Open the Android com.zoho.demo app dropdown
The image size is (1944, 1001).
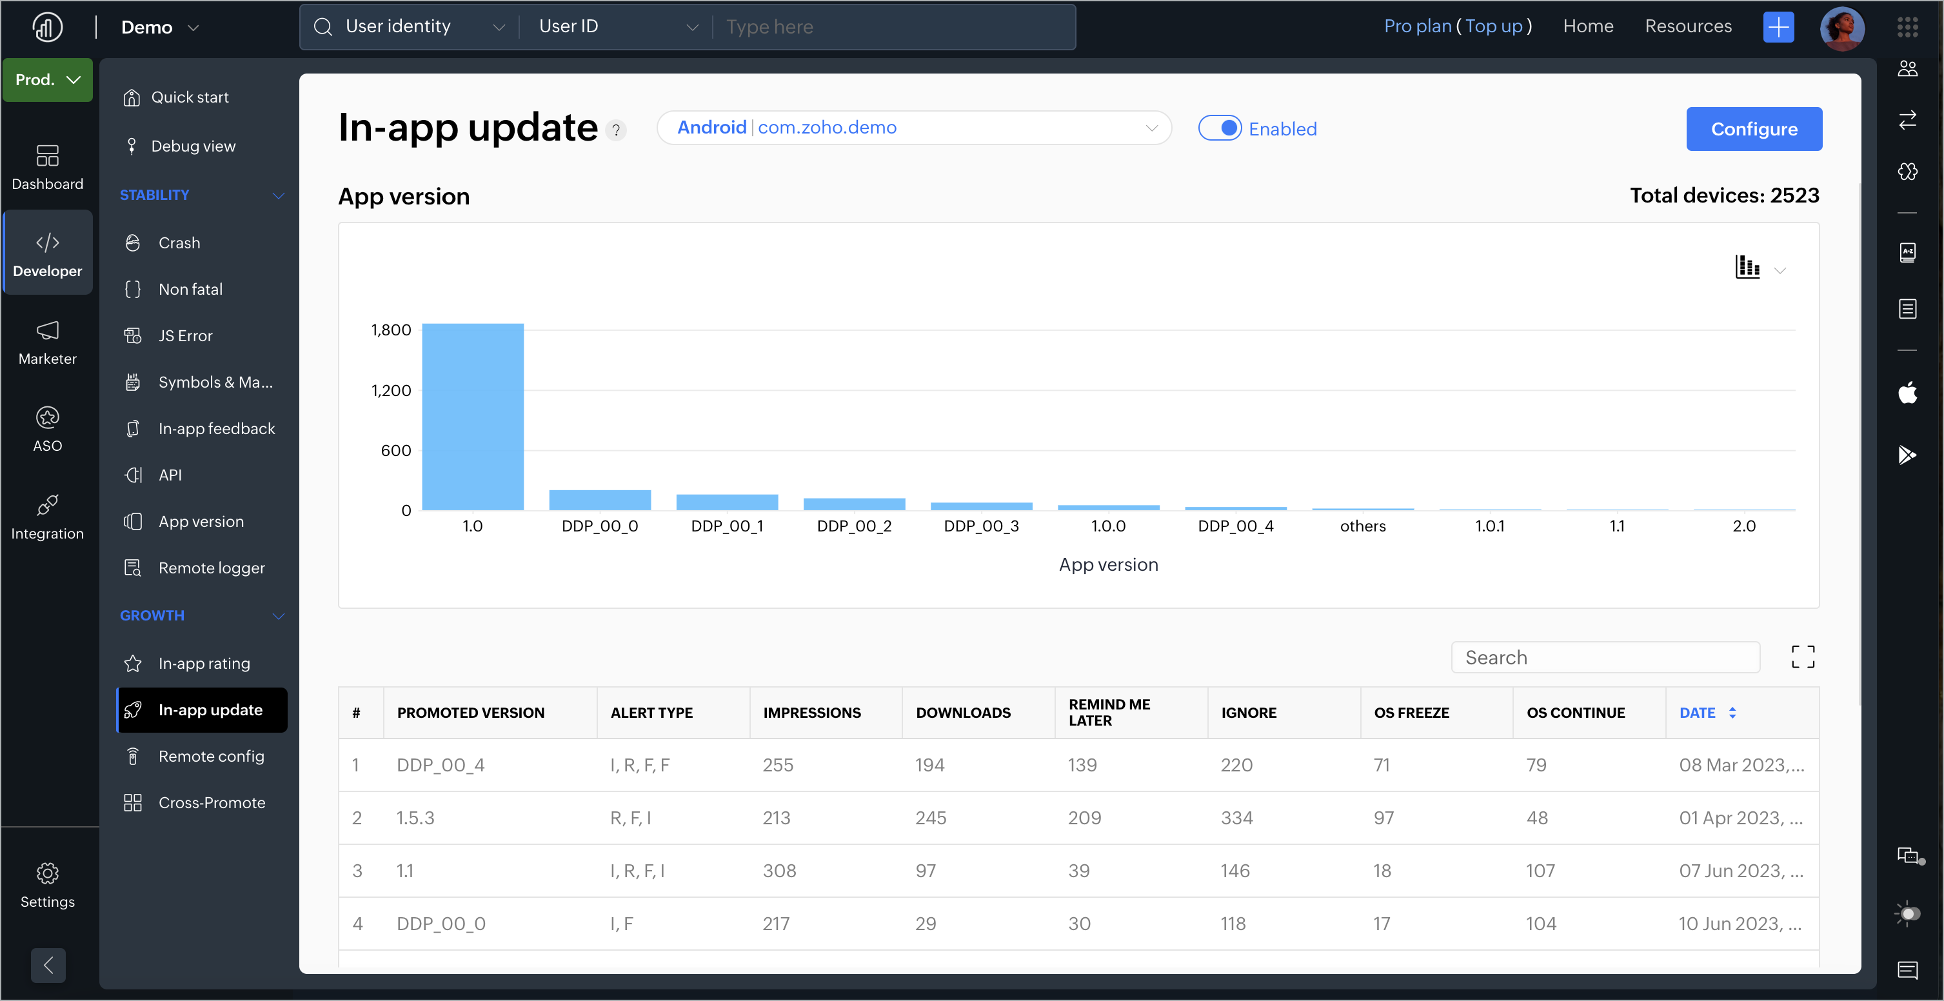[x=913, y=128]
